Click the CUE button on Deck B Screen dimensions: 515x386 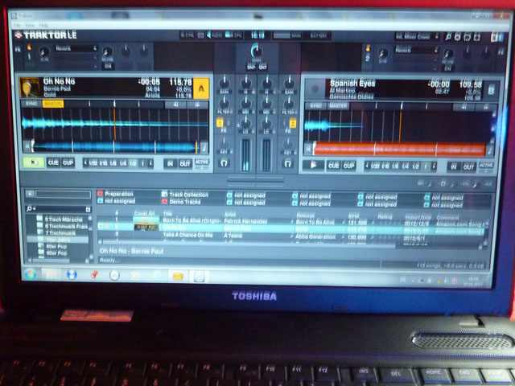(333, 166)
